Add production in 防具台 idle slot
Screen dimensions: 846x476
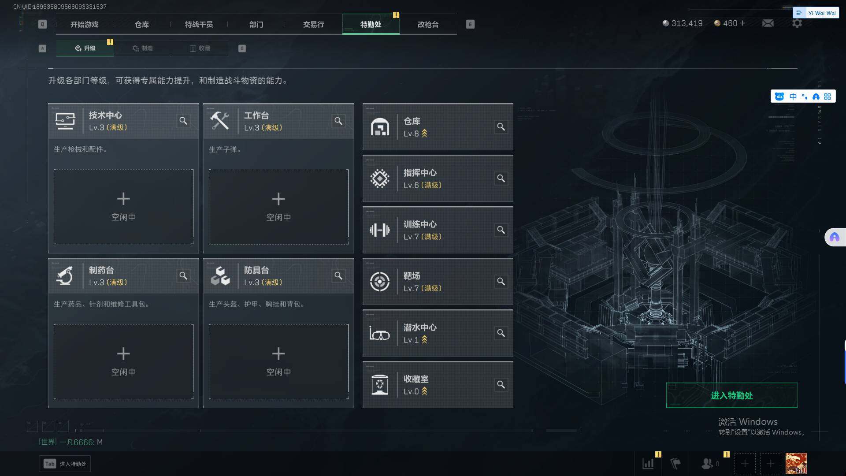278,361
